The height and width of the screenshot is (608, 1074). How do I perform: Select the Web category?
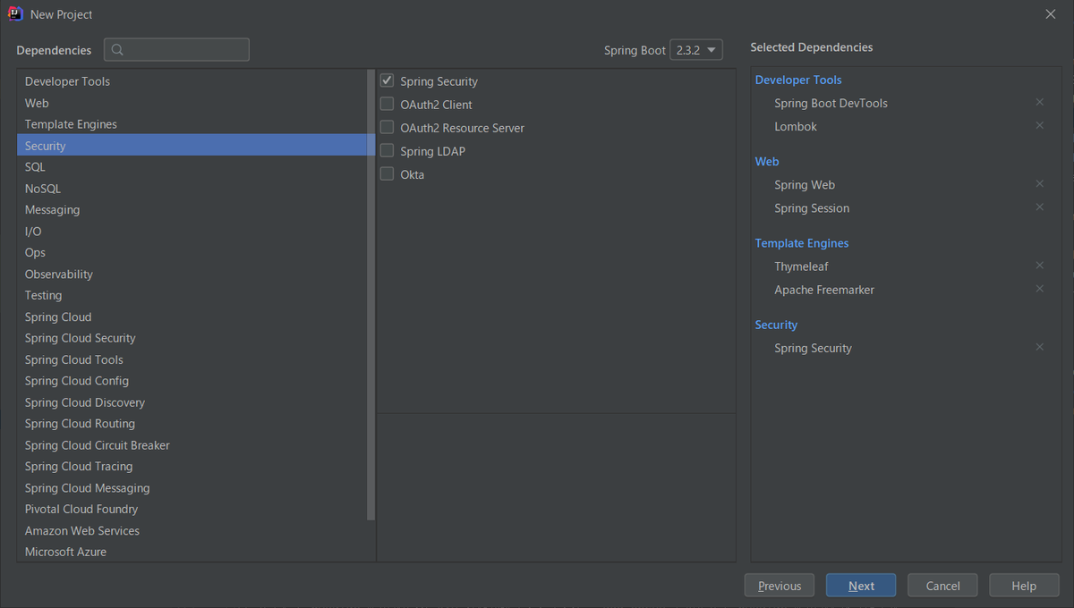(x=192, y=103)
